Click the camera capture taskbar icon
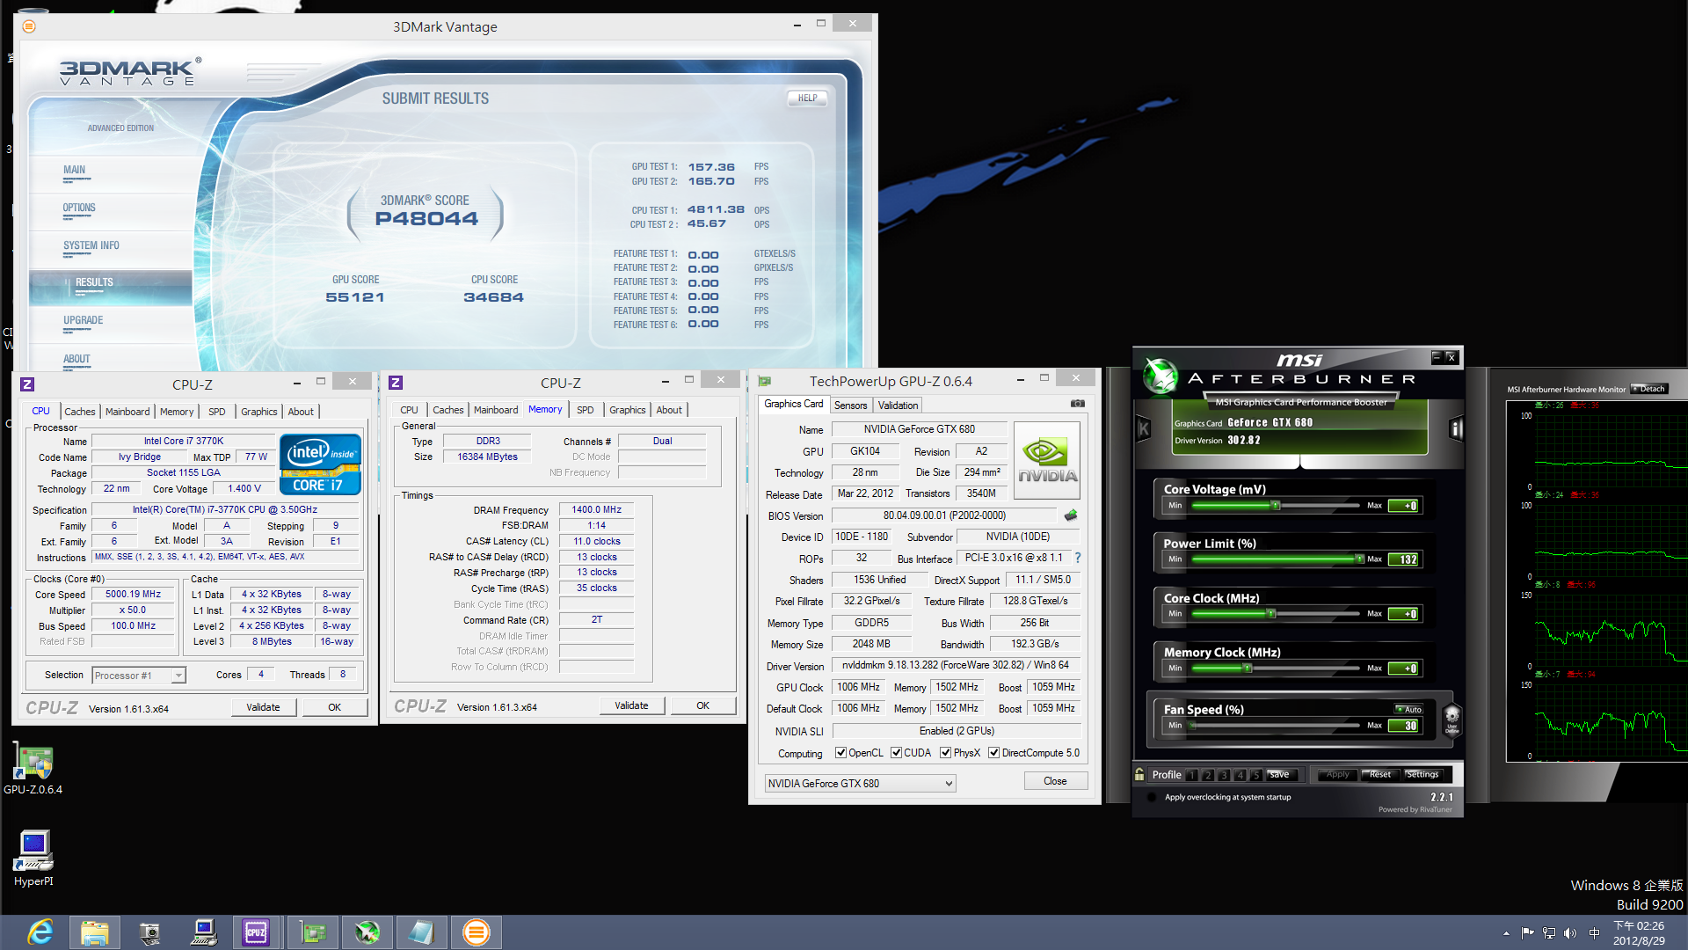This screenshot has width=1688, height=950. 149,932
